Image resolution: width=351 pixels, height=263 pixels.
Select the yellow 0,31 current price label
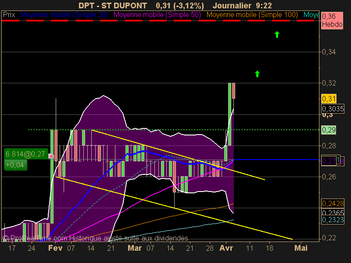coord(329,99)
